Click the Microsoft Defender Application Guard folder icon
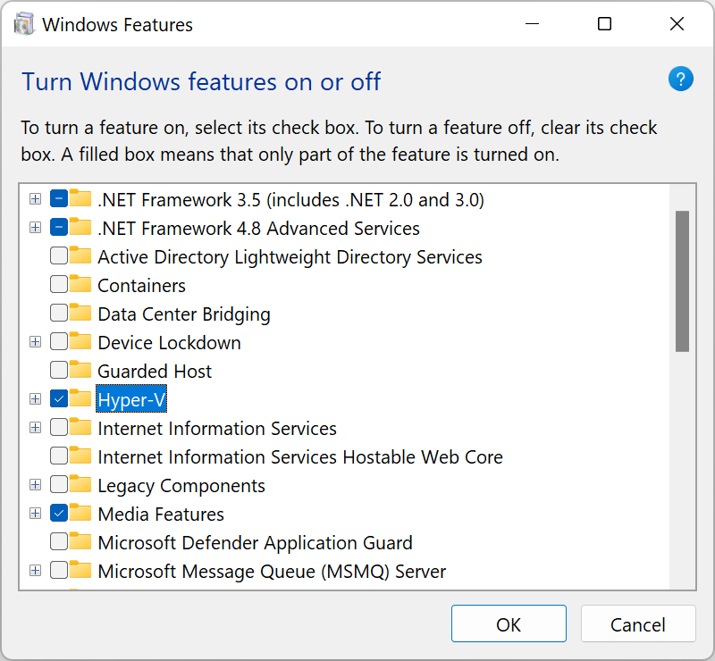This screenshot has height=661, width=715. click(81, 542)
